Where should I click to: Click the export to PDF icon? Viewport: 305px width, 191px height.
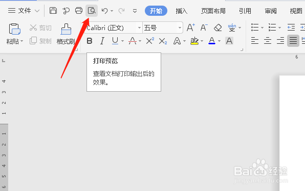[x=66, y=11]
